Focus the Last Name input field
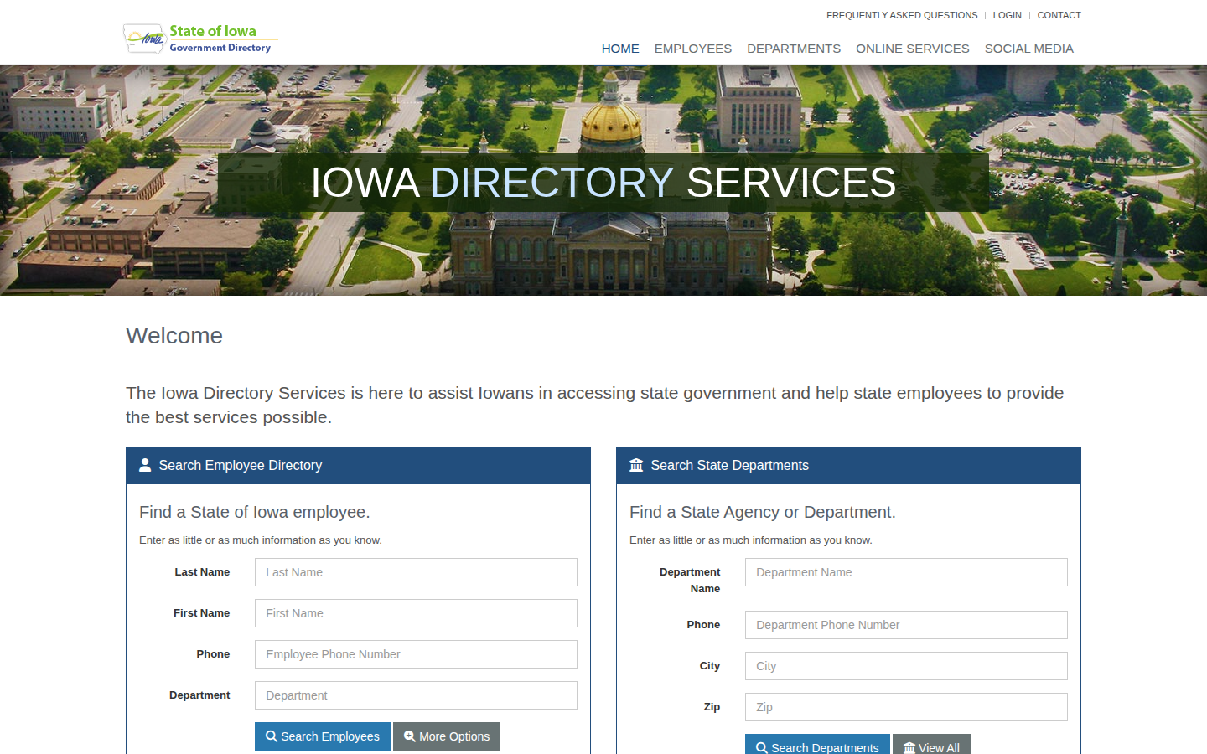The width and height of the screenshot is (1207, 754). tap(416, 572)
